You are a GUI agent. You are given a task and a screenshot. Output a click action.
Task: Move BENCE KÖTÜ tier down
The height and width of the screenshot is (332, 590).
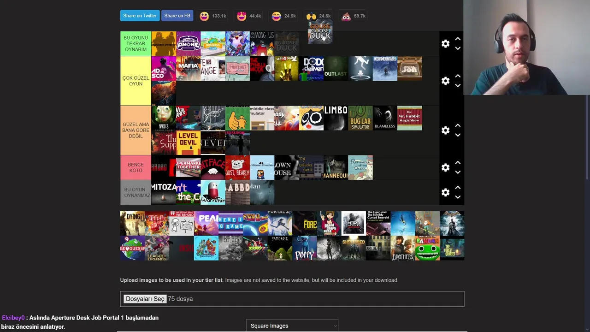coord(458,172)
